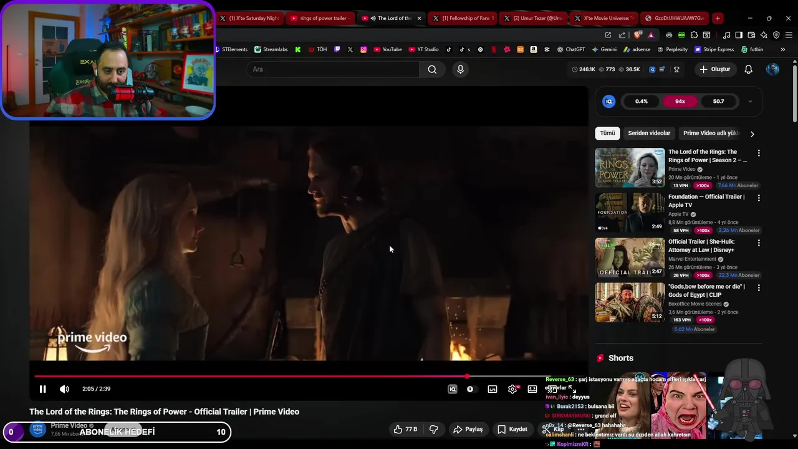This screenshot has width=798, height=449.
Task: Open the Instagram bookmark icon
Action: 363,49
